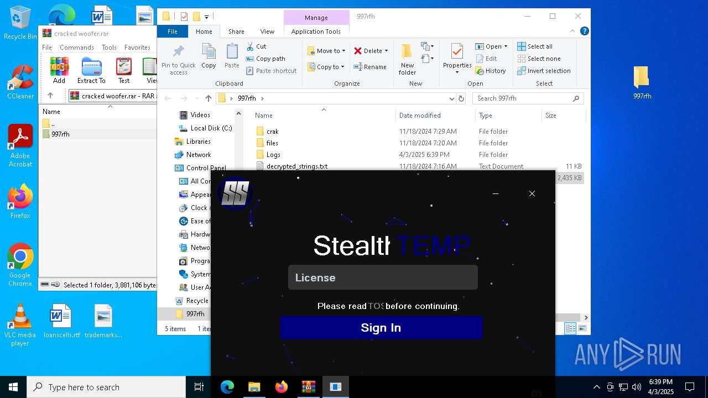Image resolution: width=708 pixels, height=398 pixels.
Task: Open Properties in Explorer ribbon
Action: coord(457,59)
